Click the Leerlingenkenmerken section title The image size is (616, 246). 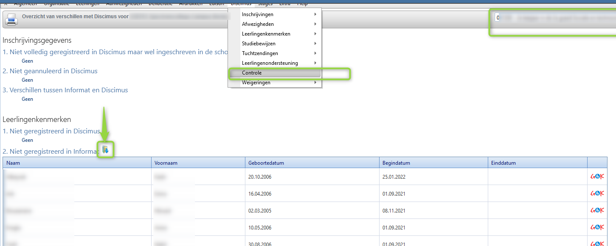coord(37,119)
